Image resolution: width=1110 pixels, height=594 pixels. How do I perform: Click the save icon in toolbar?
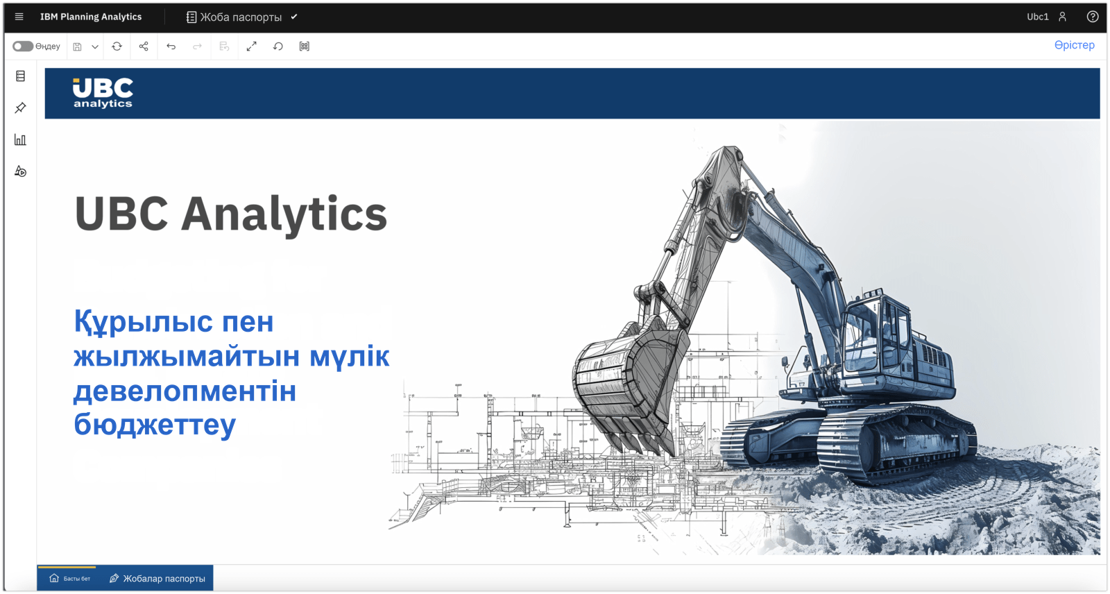pyautogui.click(x=78, y=46)
